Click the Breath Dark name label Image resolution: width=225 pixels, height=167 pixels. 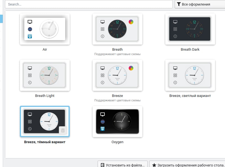coord(190,50)
